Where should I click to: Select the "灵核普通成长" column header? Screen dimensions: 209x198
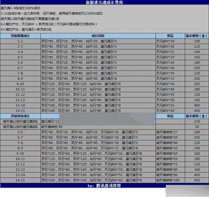click(x=20, y=36)
